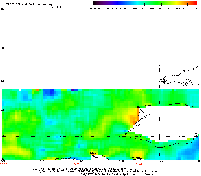The height and width of the screenshot is (176, 201).
Task: Click the latitude label 74
Action: click(x=2, y=110)
